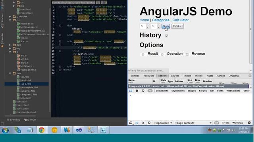Filter network requests by Stylesheets
Image resolution: width=254 pixels, height=142 pixels.
pyautogui.click(x=178, y=91)
